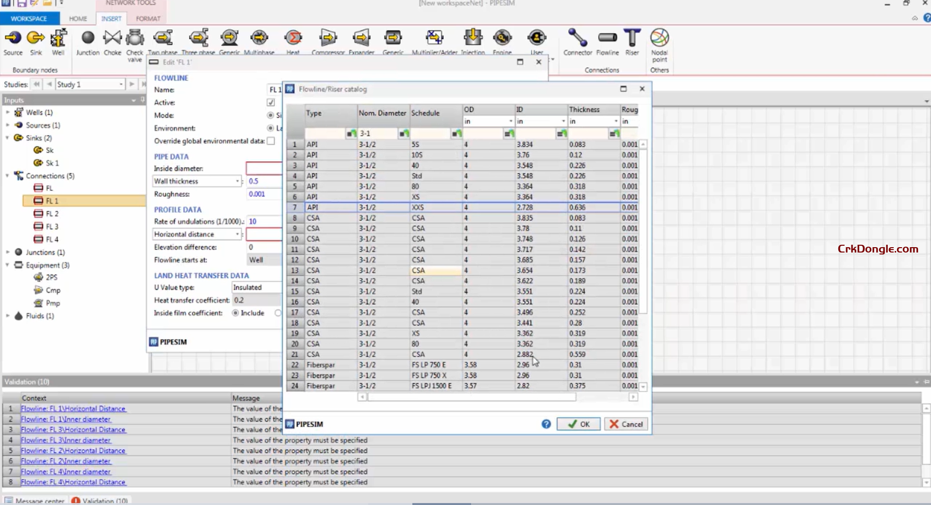Image resolution: width=931 pixels, height=505 pixels.
Task: Select the Connector tool icon
Action: click(x=577, y=38)
